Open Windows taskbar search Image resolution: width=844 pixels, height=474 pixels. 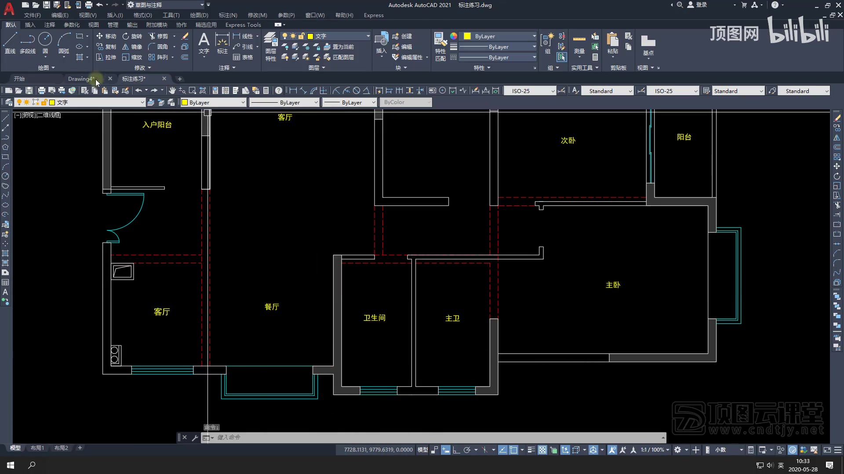click(x=32, y=465)
